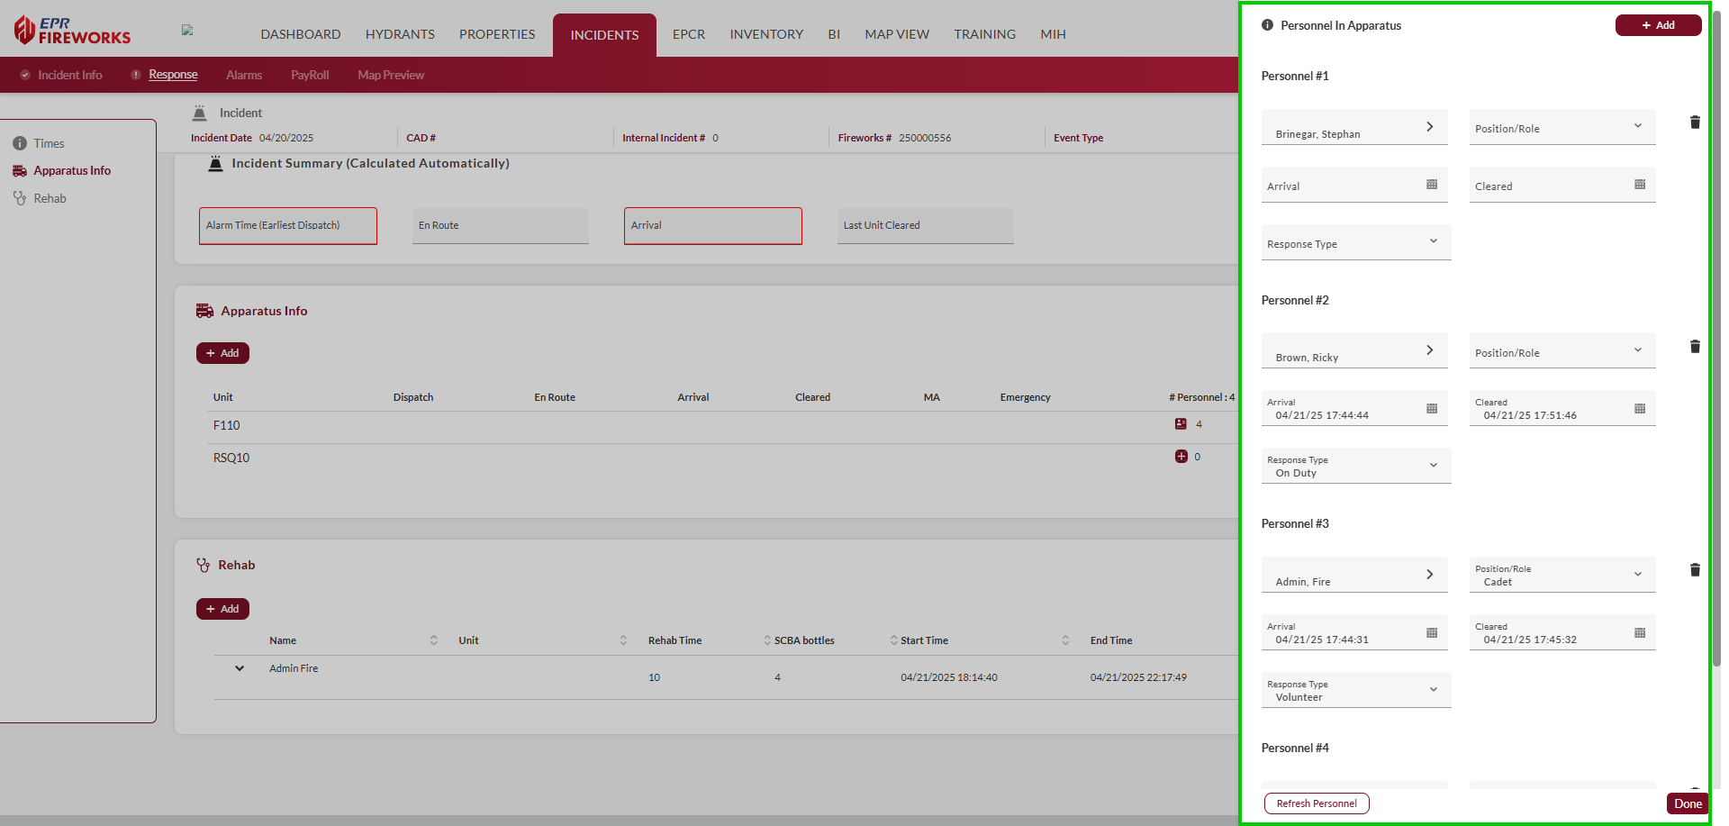Viewport: 1729px width, 826px height.
Task: Click F110 personnel count icon
Action: click(1181, 424)
